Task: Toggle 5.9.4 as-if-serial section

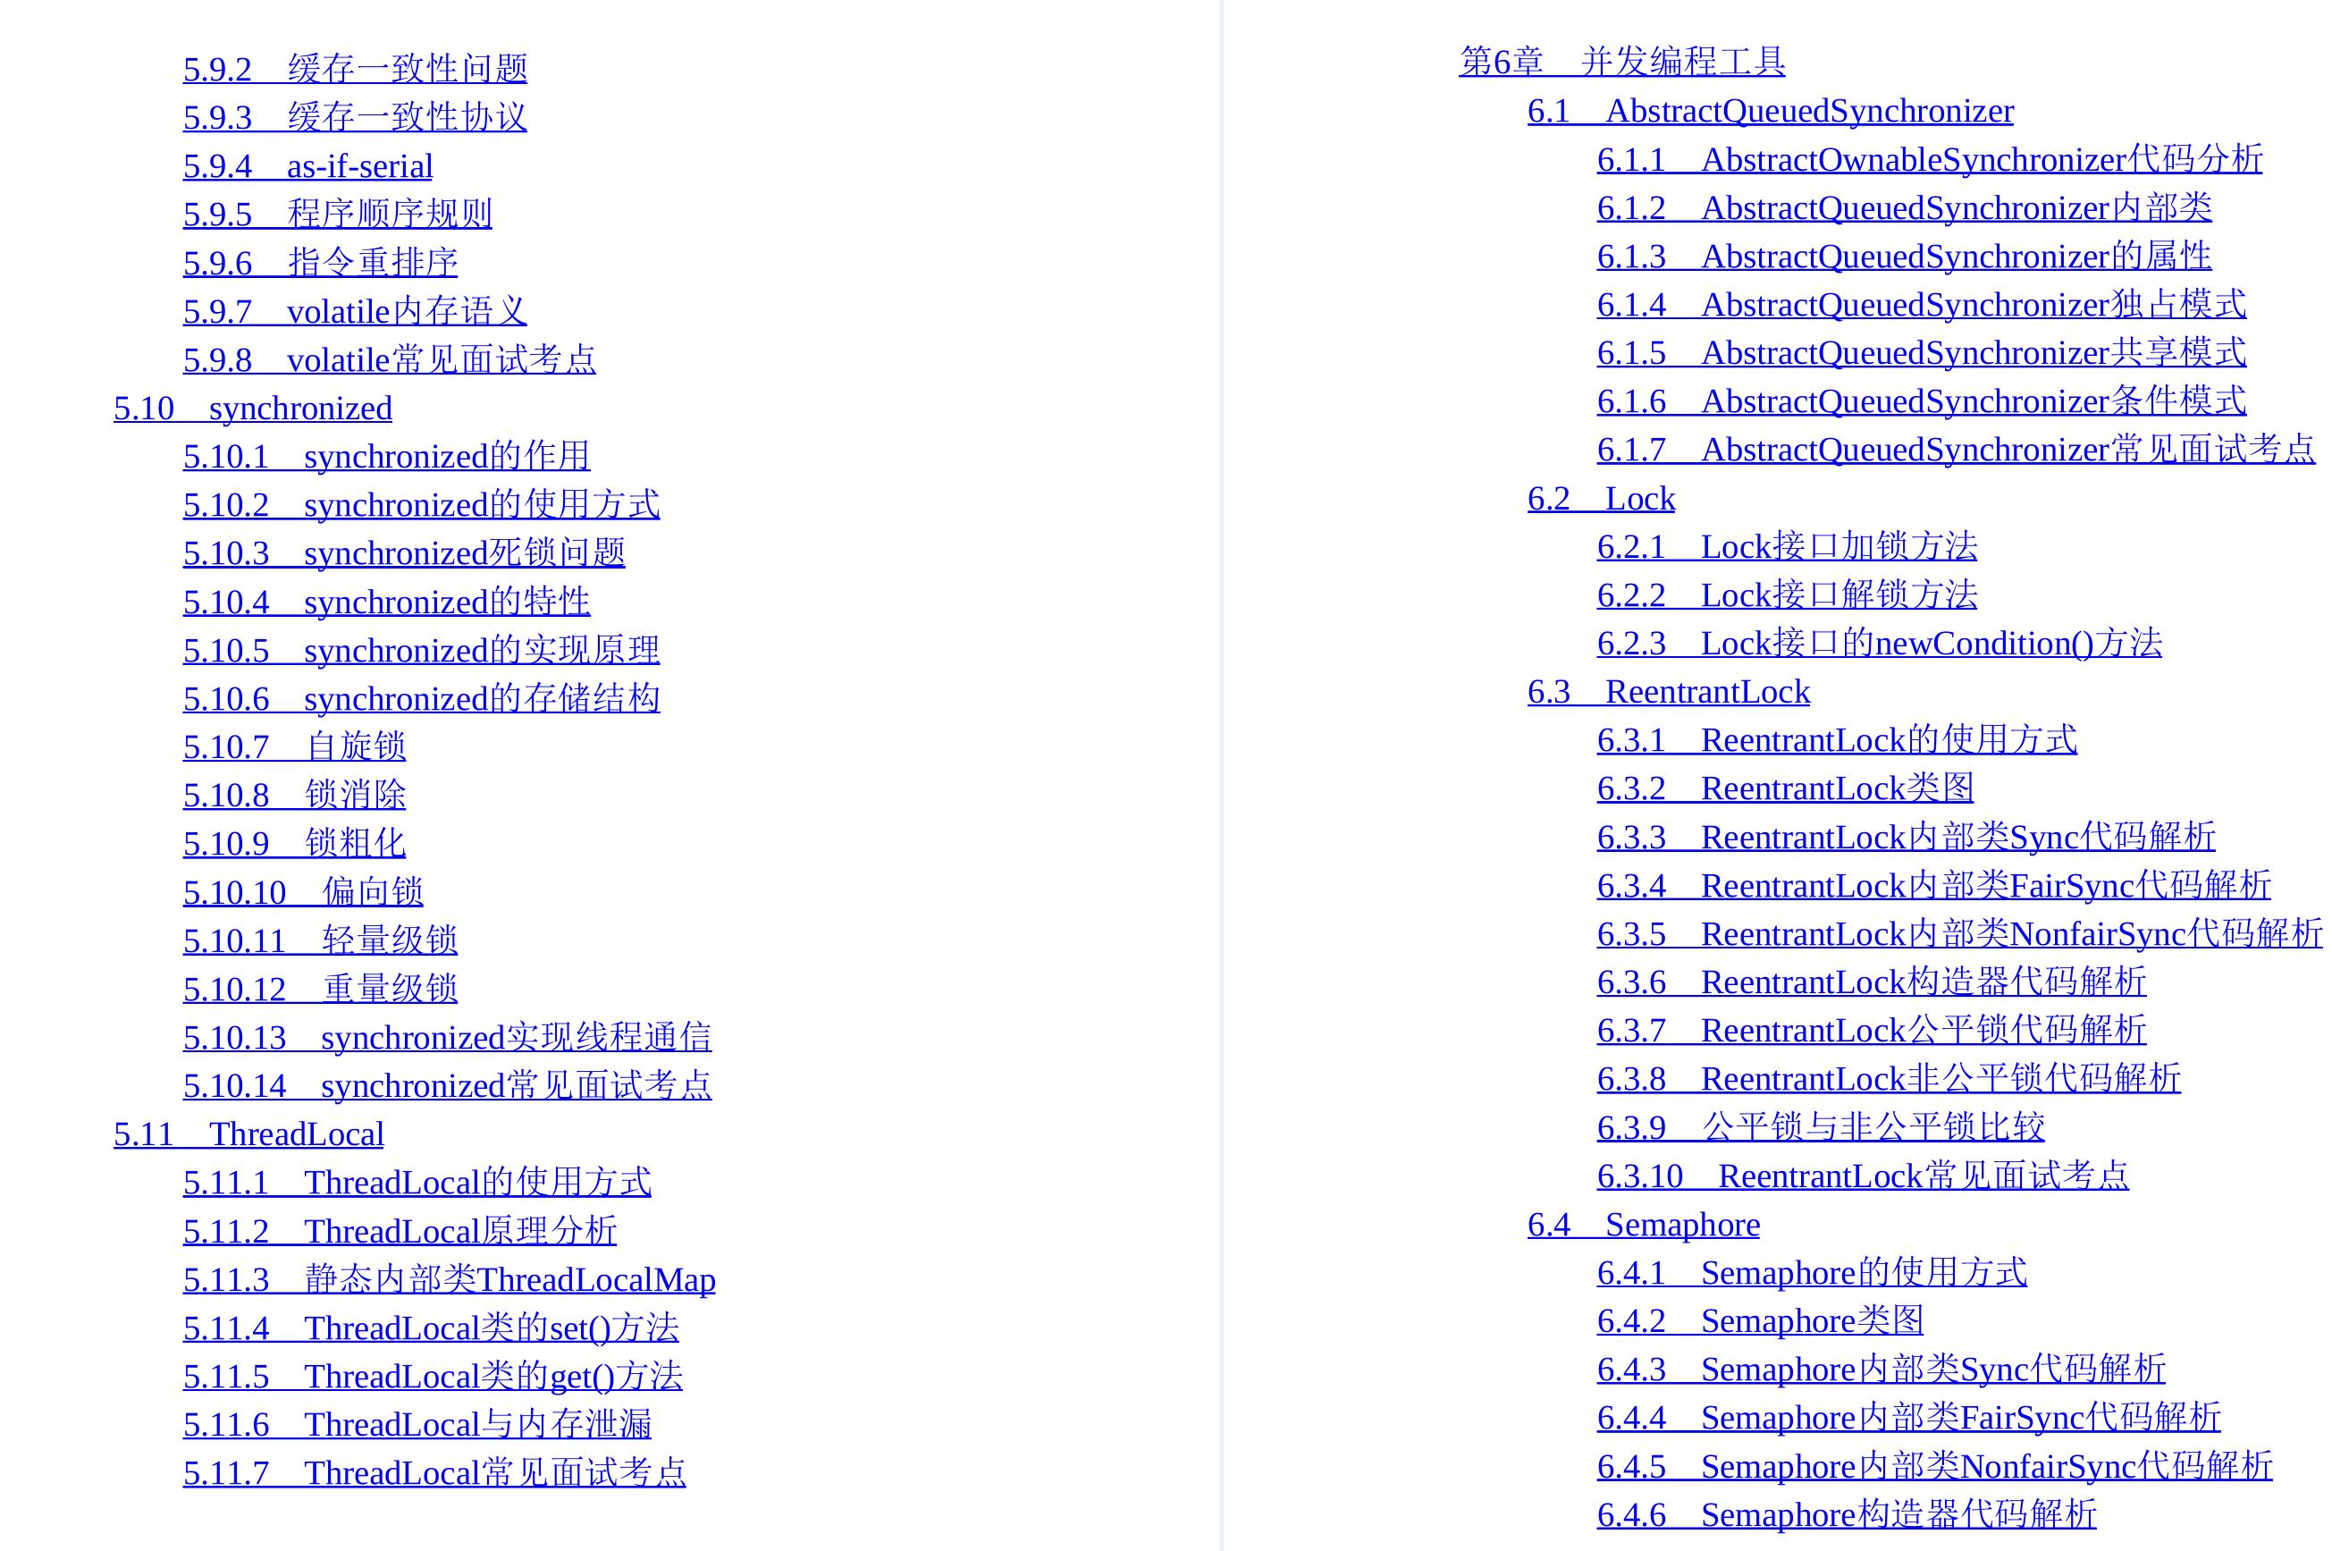Action: pos(318,166)
